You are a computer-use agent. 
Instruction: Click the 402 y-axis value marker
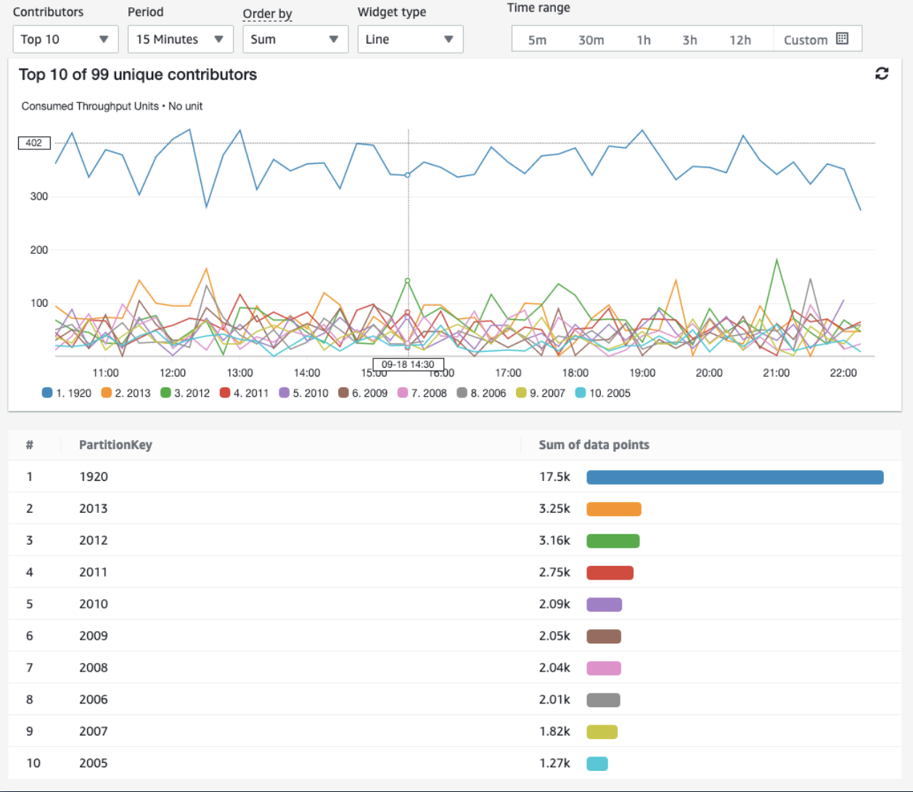tap(34, 143)
